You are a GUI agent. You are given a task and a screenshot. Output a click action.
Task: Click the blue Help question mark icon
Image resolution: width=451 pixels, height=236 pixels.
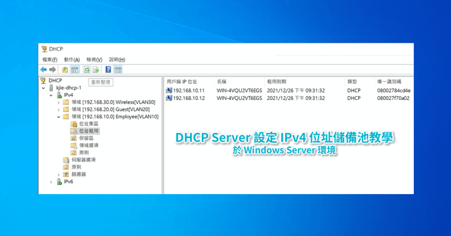(108, 70)
